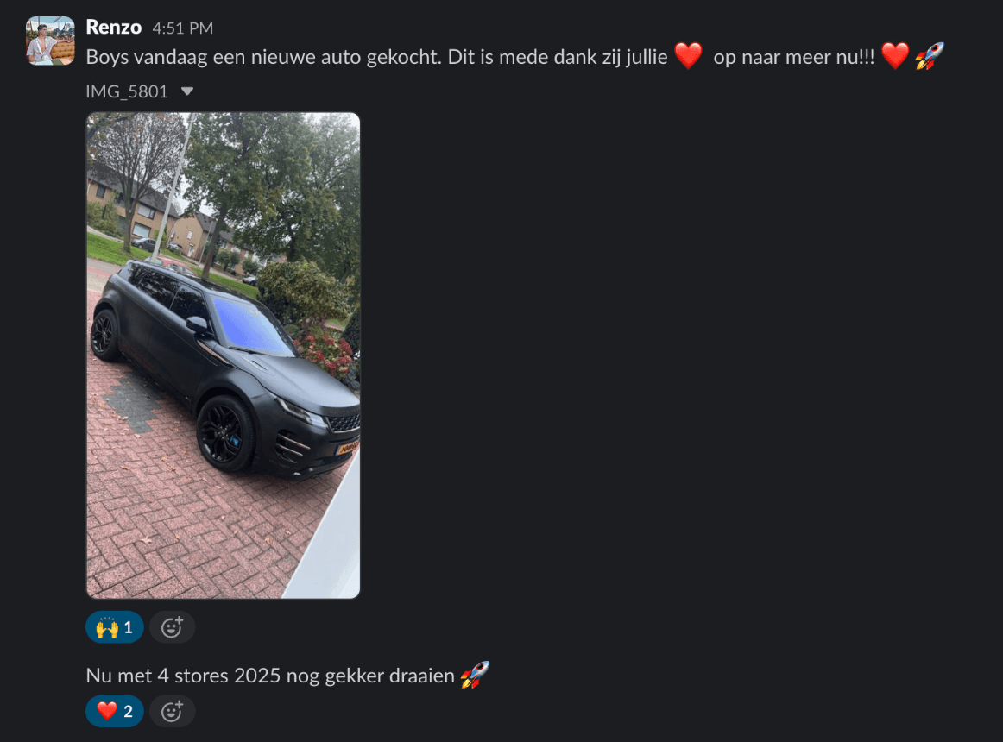
Task: Click the raised hands emoji inside the reaction pill
Action: (x=107, y=627)
